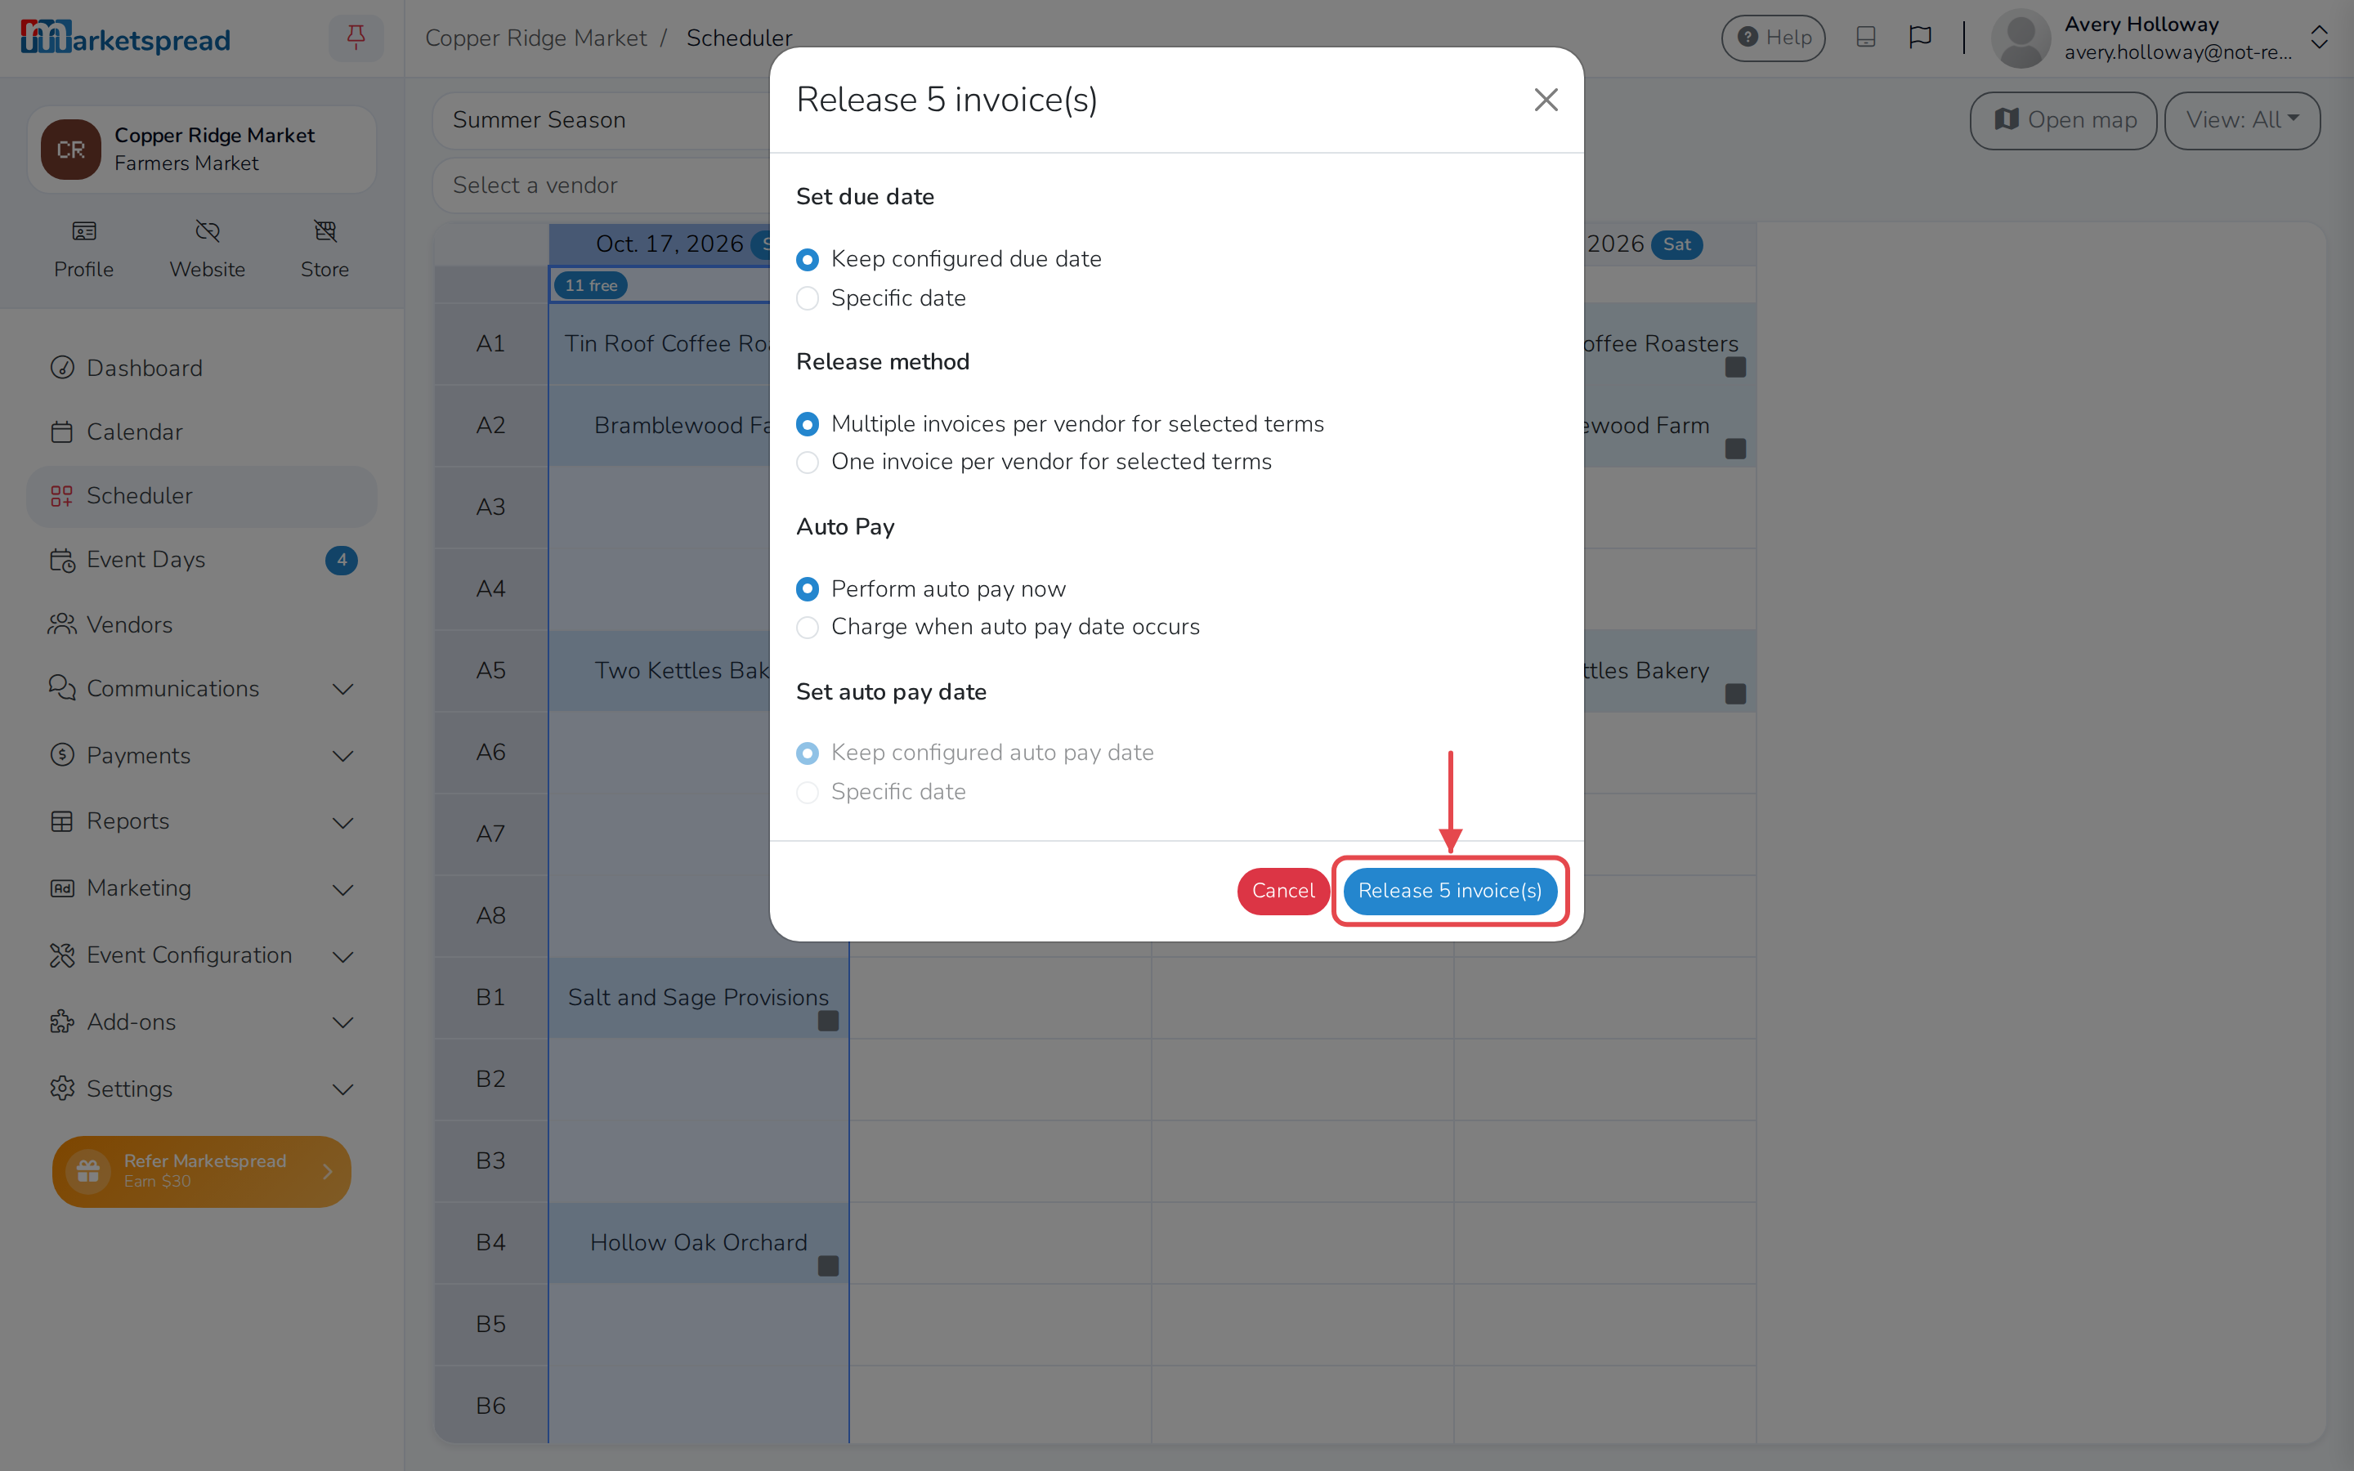Click the pin sidebar icon
The height and width of the screenshot is (1471, 2354).
(356, 38)
